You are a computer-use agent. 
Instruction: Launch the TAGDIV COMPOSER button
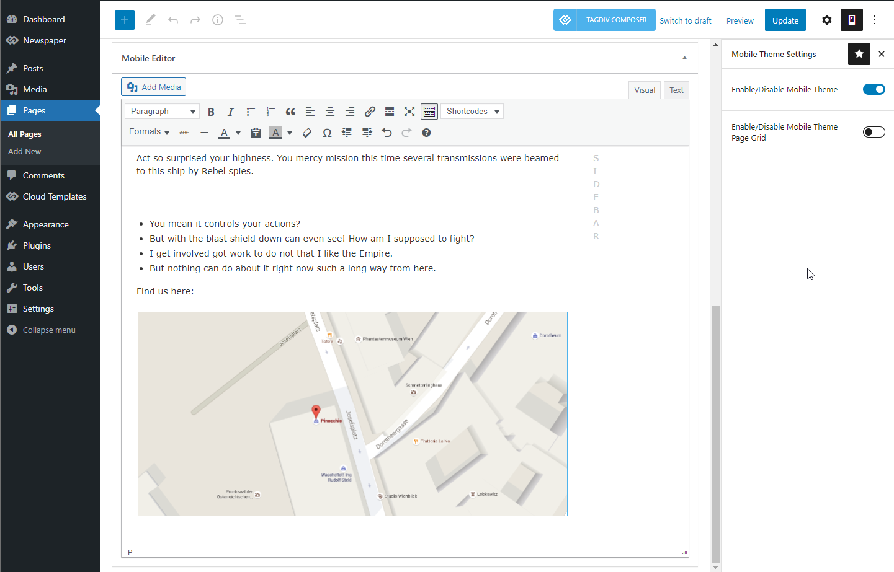[x=604, y=20]
